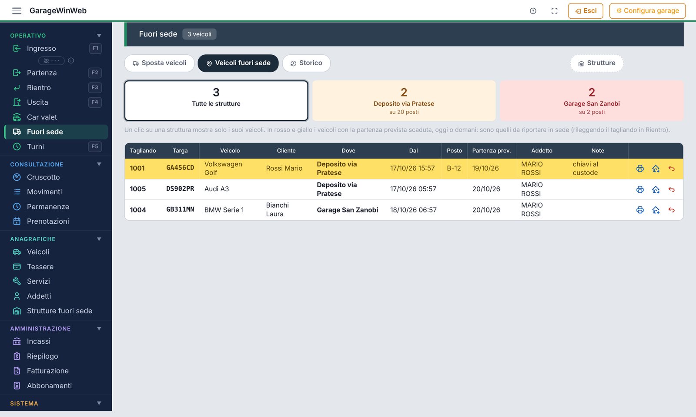Click the Tagliando column header

point(143,151)
